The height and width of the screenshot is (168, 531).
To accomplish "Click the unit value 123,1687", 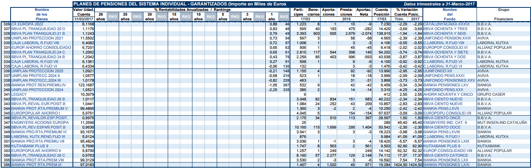I will point(86,85).
